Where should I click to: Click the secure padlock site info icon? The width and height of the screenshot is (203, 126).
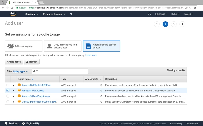(17, 8)
